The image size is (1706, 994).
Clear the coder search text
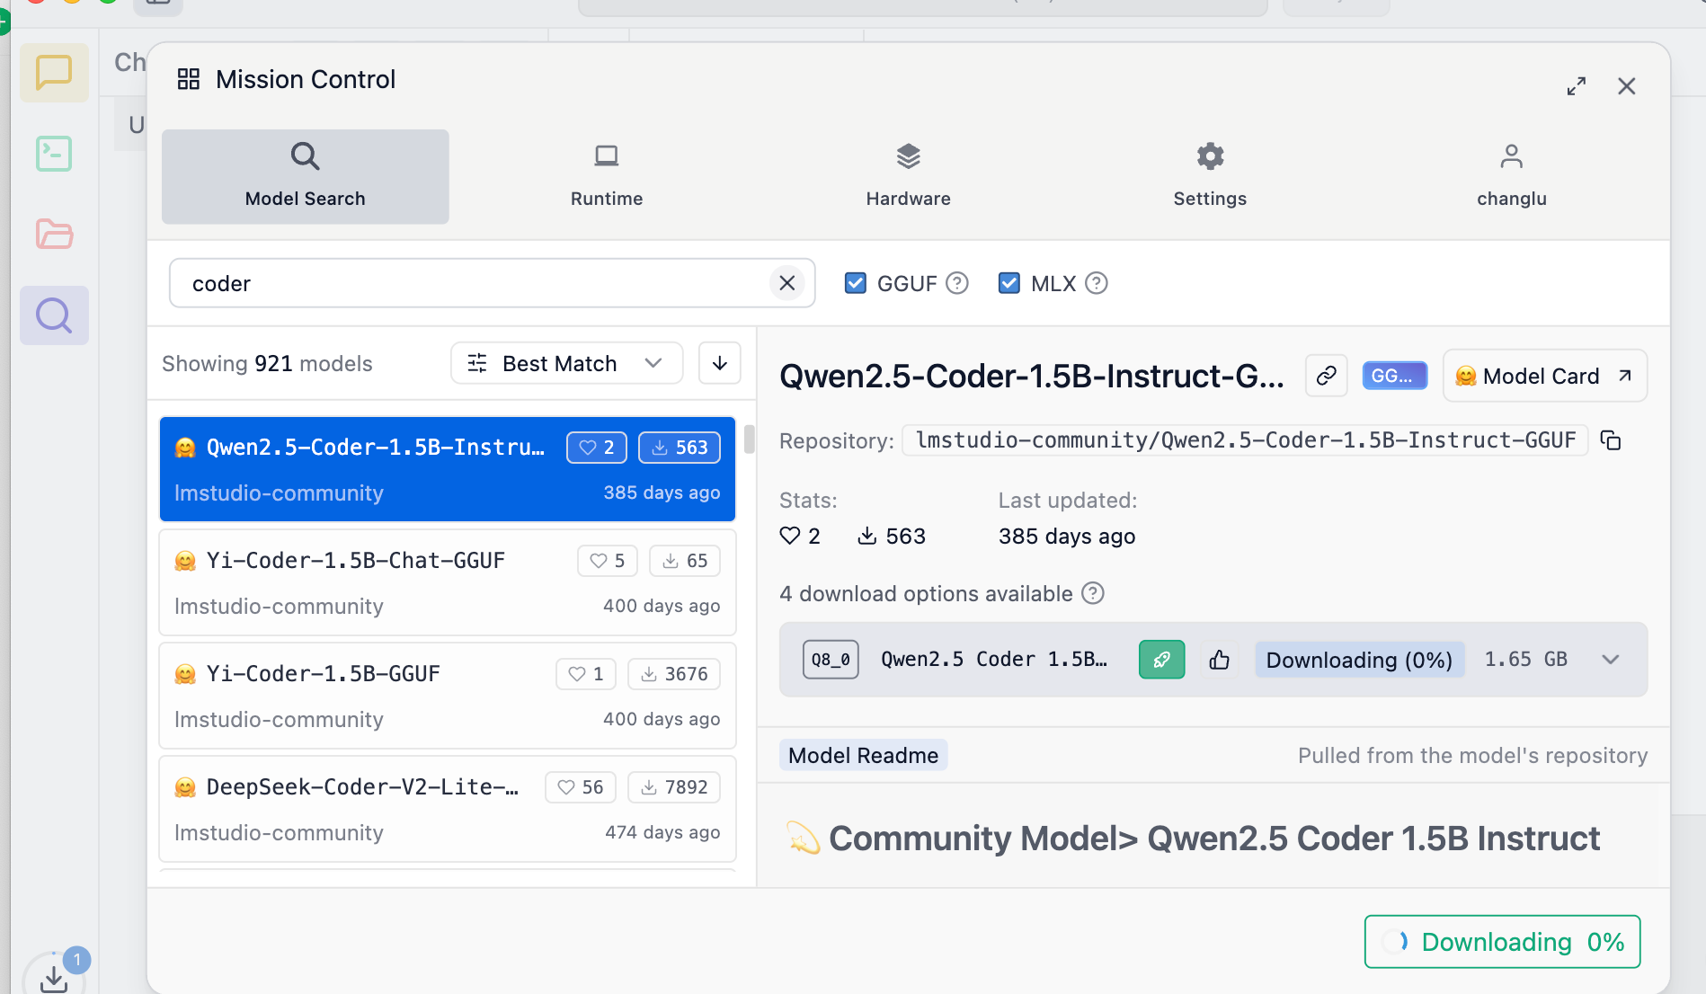tap(787, 283)
